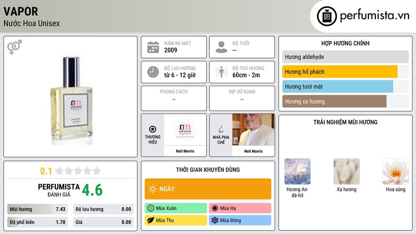Select the Mùa Xuân season button
Viewport: 416px width, 234px height.
click(x=176, y=208)
